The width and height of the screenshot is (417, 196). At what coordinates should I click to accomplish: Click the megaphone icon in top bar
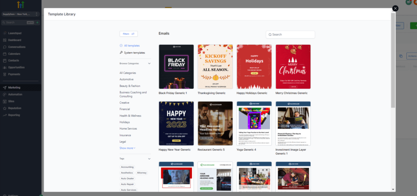[x=408, y=2]
